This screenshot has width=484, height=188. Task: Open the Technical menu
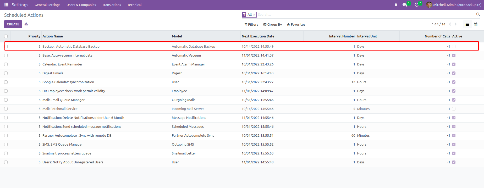(134, 5)
